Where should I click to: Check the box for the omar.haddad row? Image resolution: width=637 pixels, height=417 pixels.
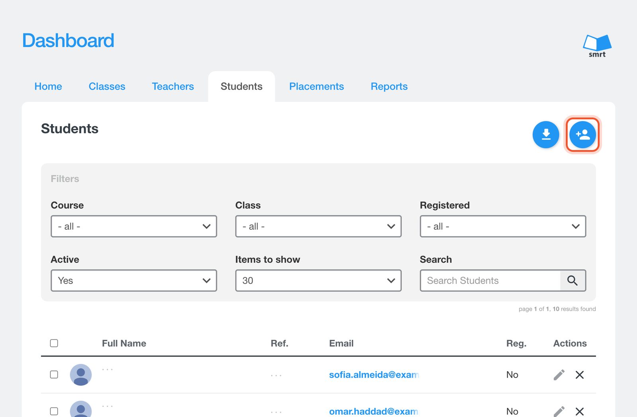tap(54, 411)
